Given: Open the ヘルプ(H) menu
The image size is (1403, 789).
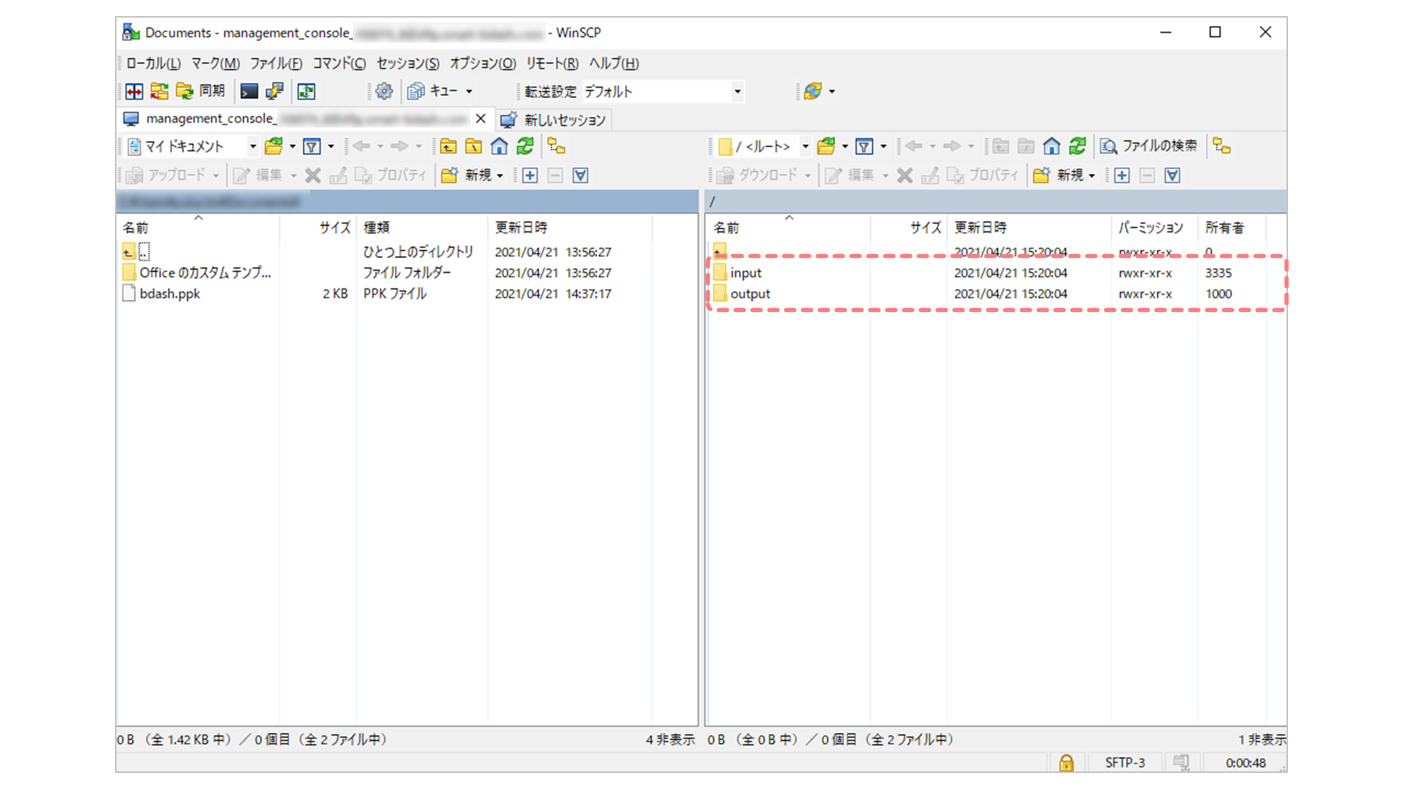Looking at the screenshot, I should 614,64.
